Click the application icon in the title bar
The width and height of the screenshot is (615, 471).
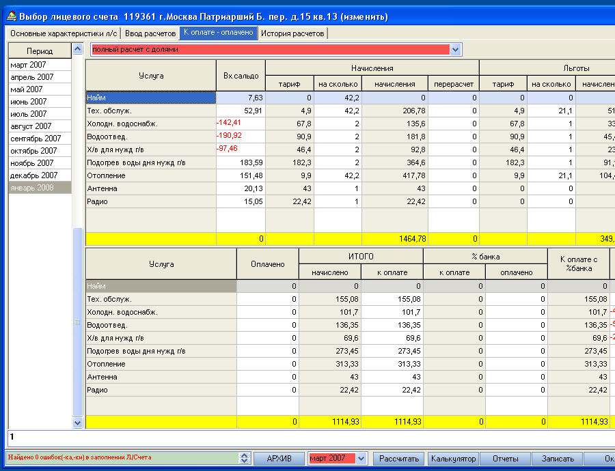click(x=12, y=16)
